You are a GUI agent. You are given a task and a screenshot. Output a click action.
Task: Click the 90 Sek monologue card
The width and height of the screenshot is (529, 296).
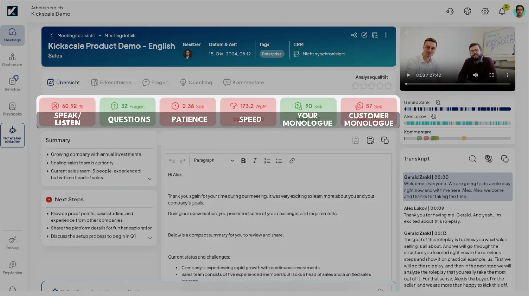[308, 112]
